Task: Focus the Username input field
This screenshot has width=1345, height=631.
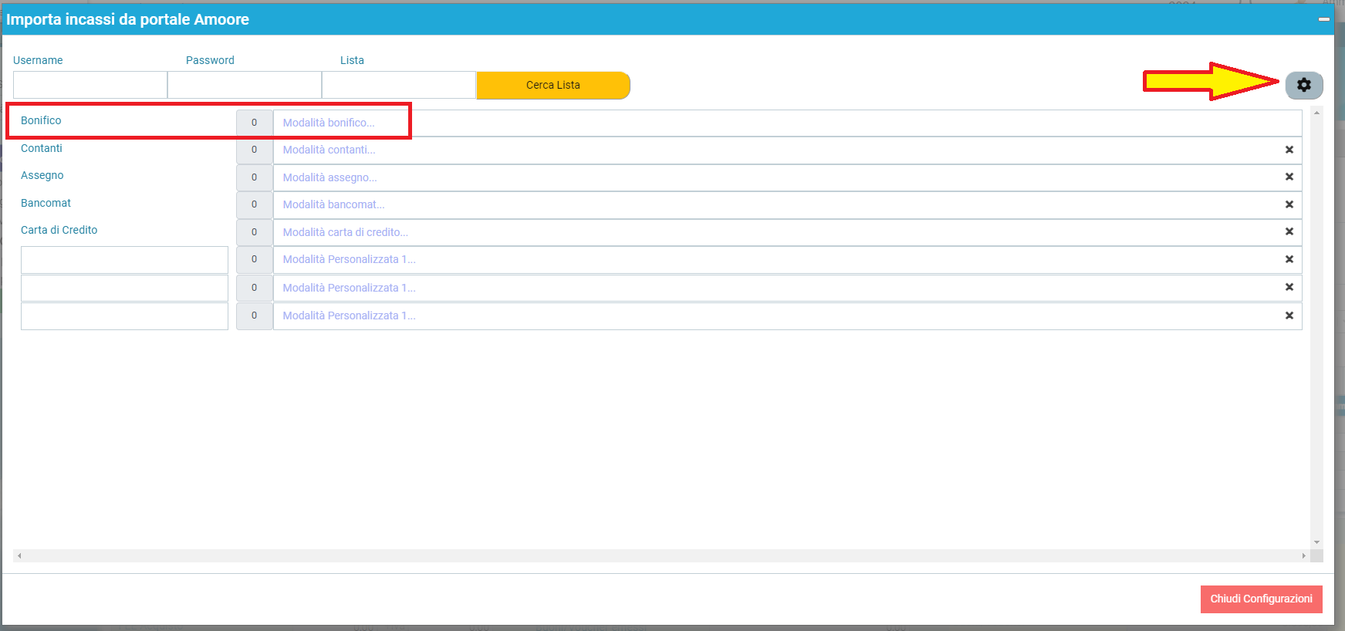Action: [90, 85]
